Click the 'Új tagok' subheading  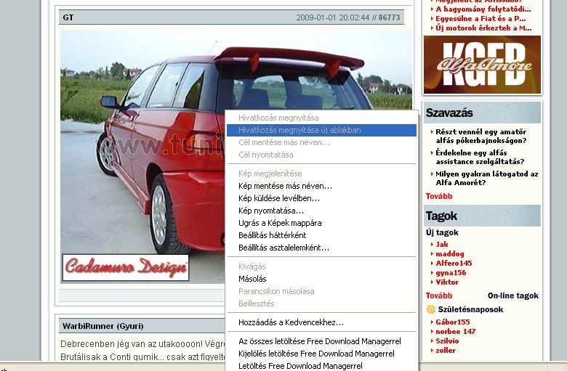(x=442, y=232)
